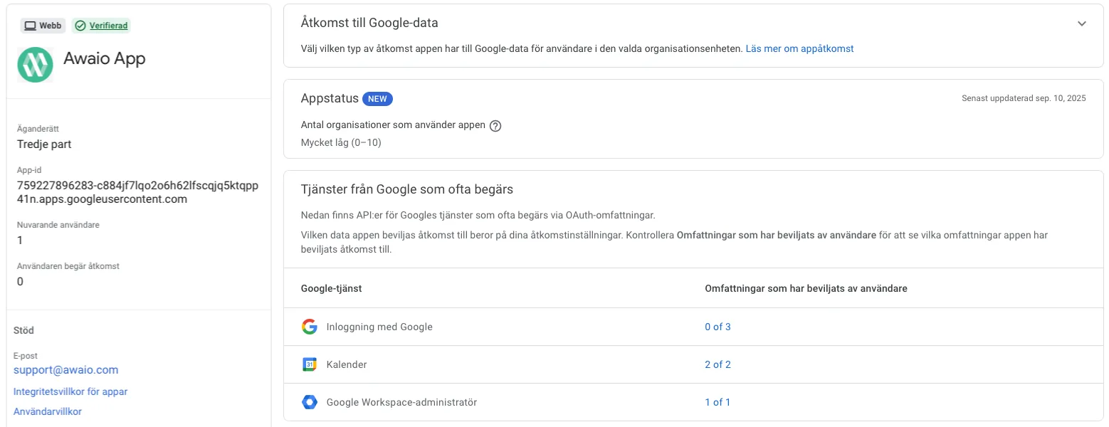Image resolution: width=1109 pixels, height=427 pixels.
Task: Click the Webb platform badge
Action: [43, 26]
